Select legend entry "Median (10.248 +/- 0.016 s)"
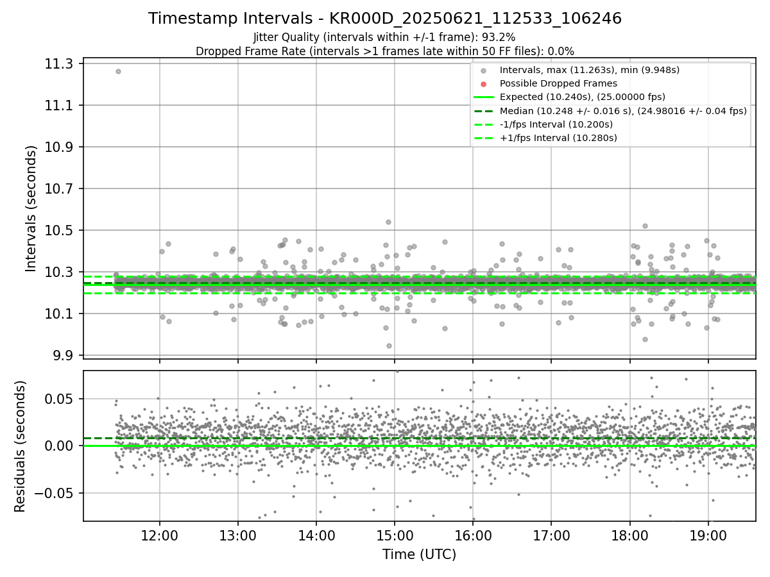This screenshot has width=770, height=577. pos(623,110)
